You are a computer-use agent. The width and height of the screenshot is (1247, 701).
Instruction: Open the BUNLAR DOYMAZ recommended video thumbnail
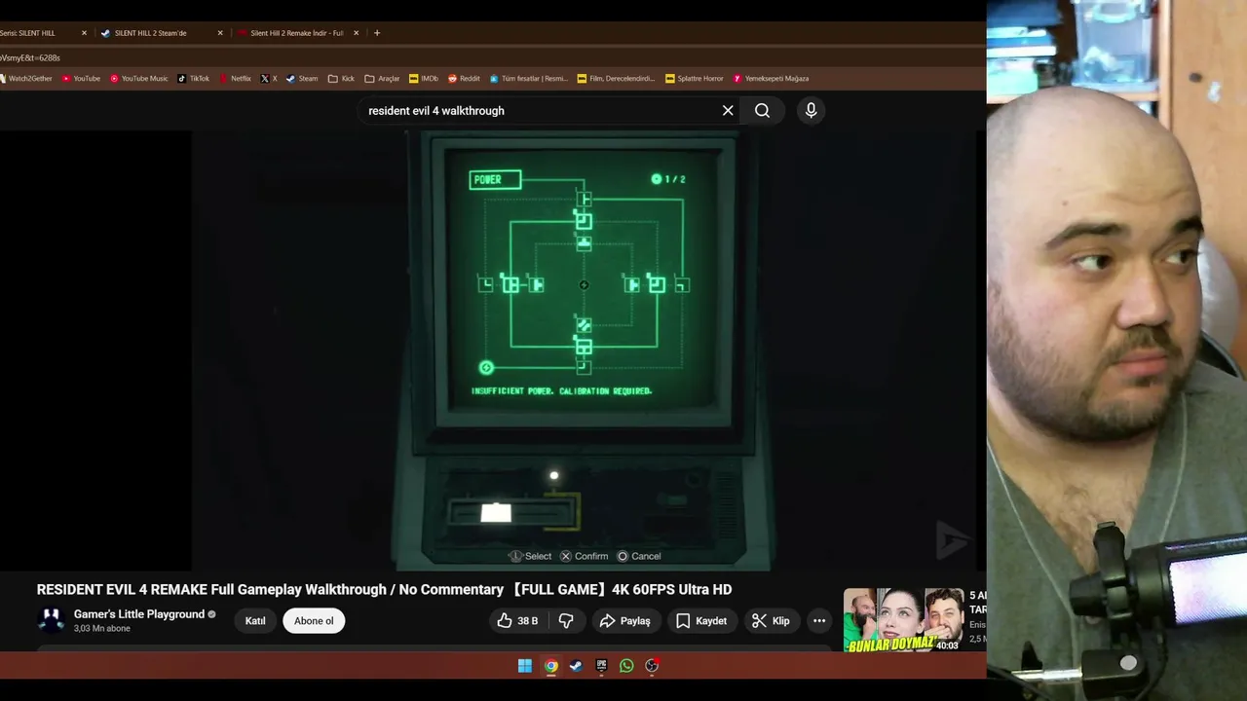click(x=902, y=620)
